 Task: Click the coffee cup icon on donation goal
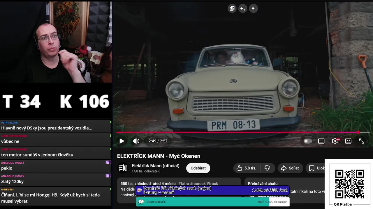click(x=139, y=190)
